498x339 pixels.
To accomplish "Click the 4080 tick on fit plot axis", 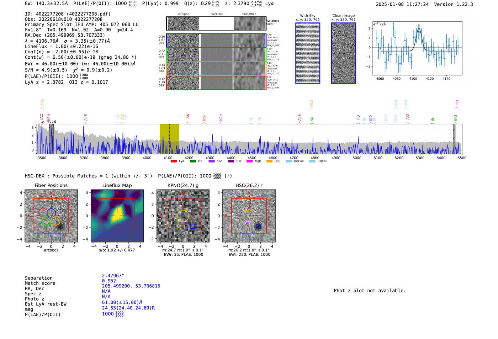I will pyautogui.click(x=397, y=79).
